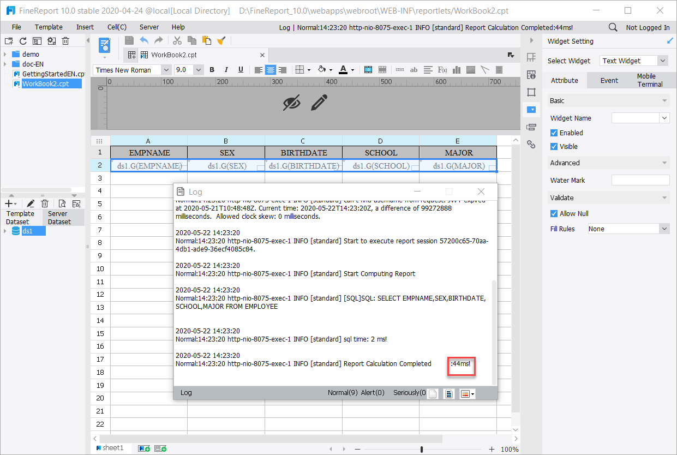Zoom in with the plus button
This screenshot has width=677, height=455.
pyautogui.click(x=492, y=449)
